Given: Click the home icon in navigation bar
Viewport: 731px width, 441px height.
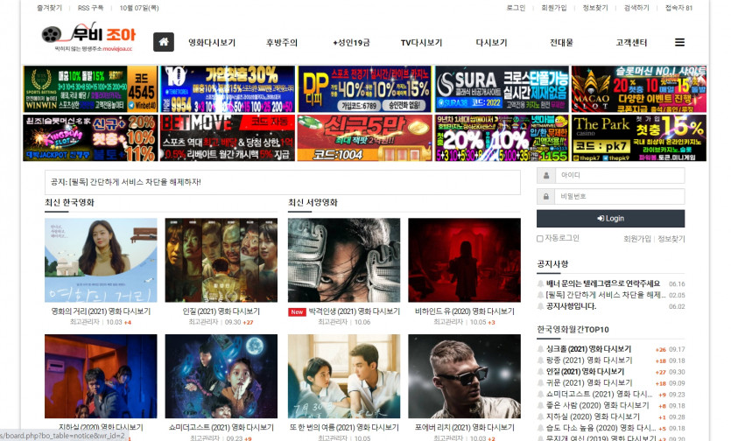Looking at the screenshot, I should click(164, 42).
